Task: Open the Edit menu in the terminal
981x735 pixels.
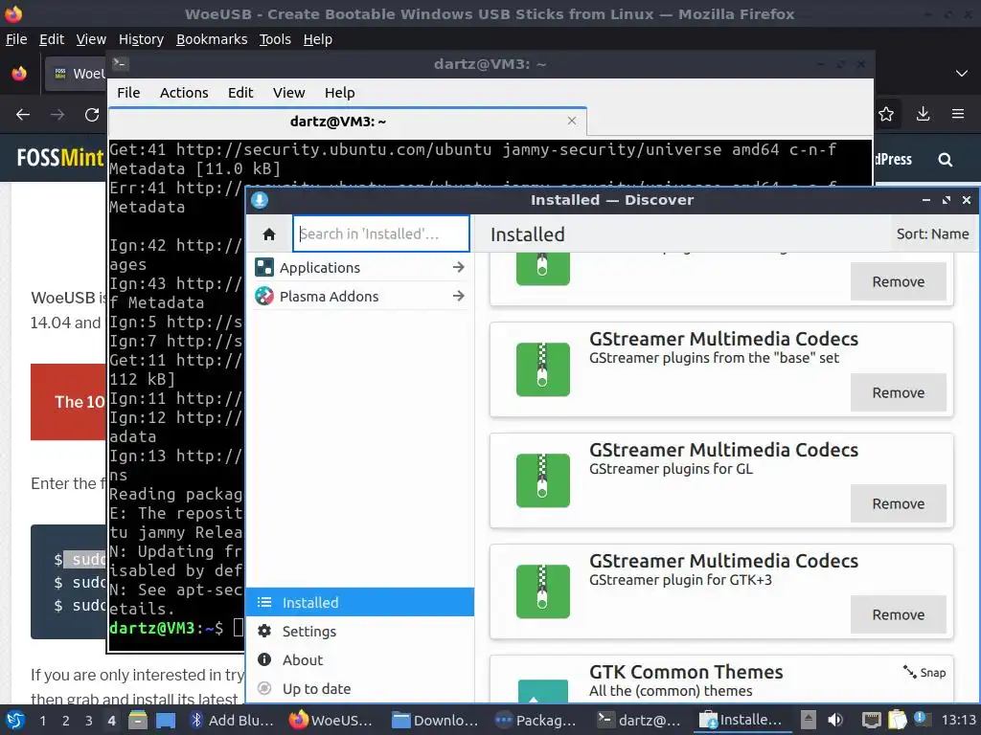Action: [x=240, y=93]
